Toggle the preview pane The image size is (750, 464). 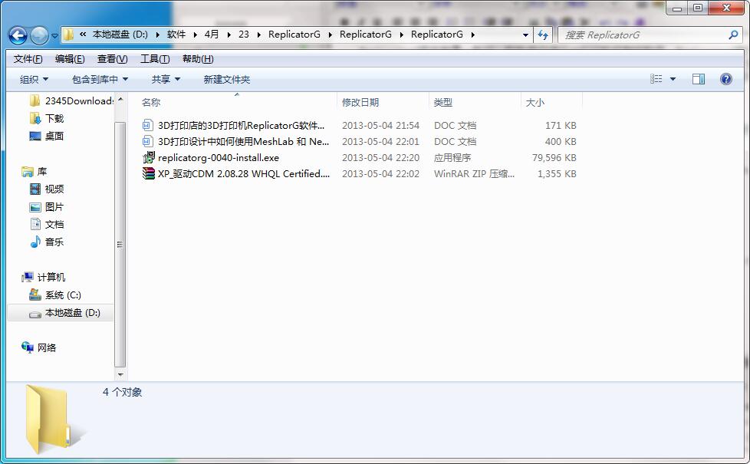click(x=699, y=78)
